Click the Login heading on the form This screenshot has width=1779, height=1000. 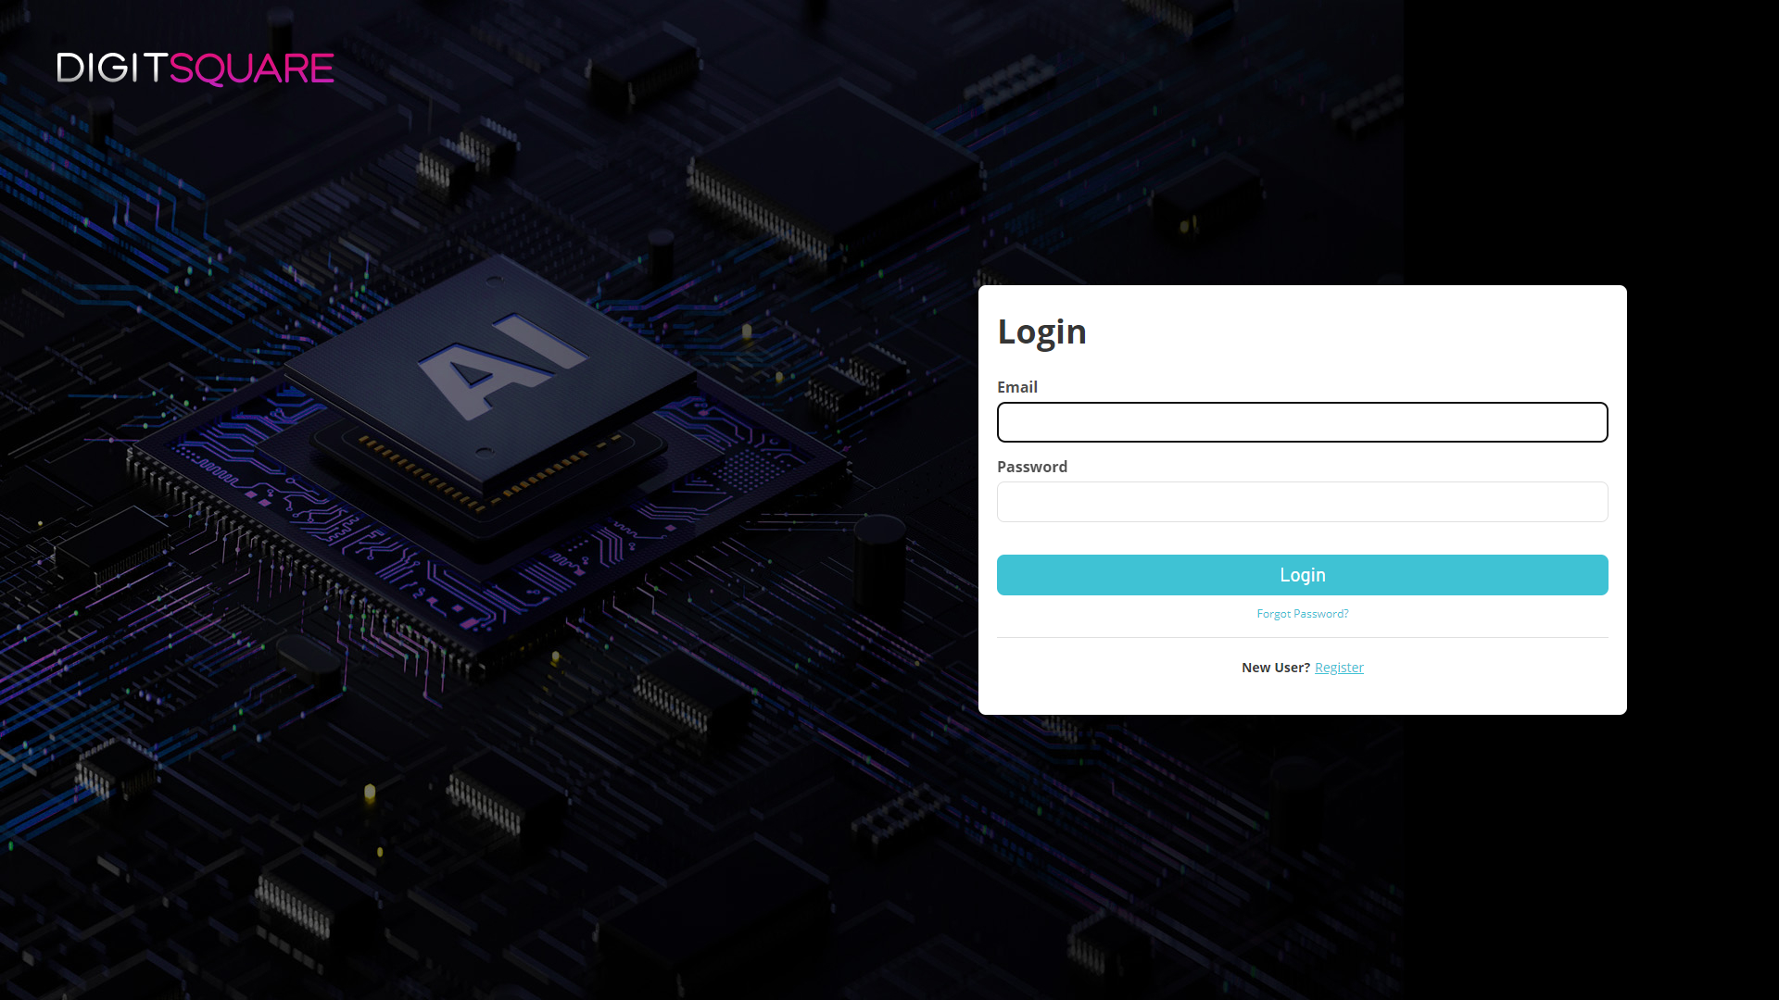pos(1042,331)
